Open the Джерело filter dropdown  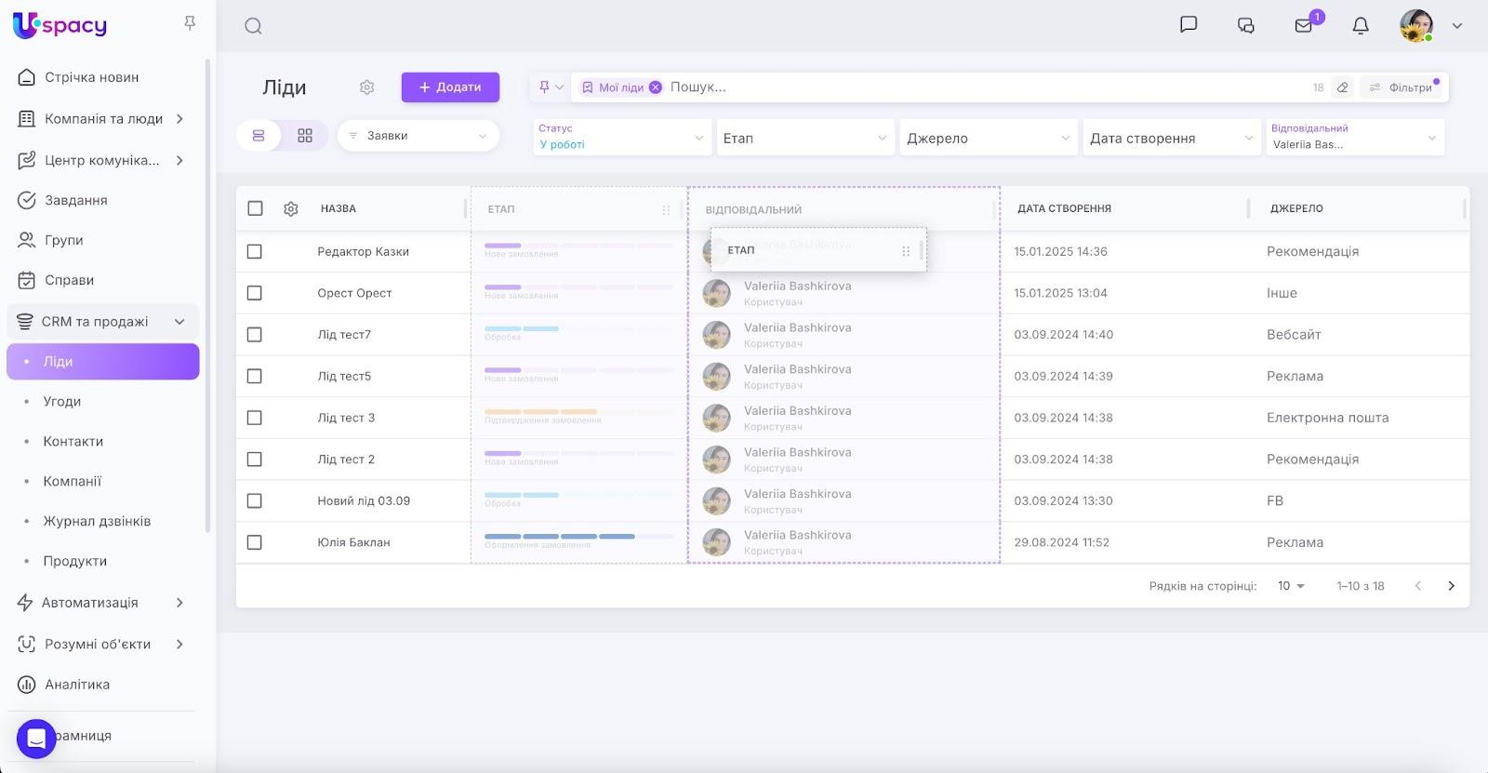[x=988, y=139]
